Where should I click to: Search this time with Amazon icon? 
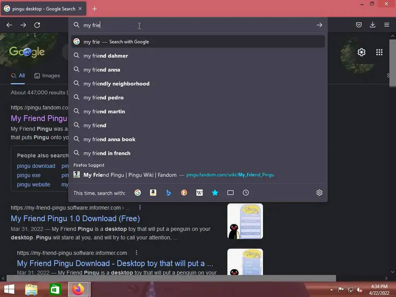(153, 193)
